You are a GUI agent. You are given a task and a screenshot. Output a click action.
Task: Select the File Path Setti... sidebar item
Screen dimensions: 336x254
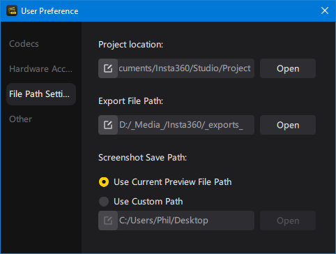click(x=41, y=94)
